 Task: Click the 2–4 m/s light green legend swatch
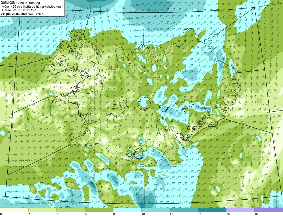42,210
